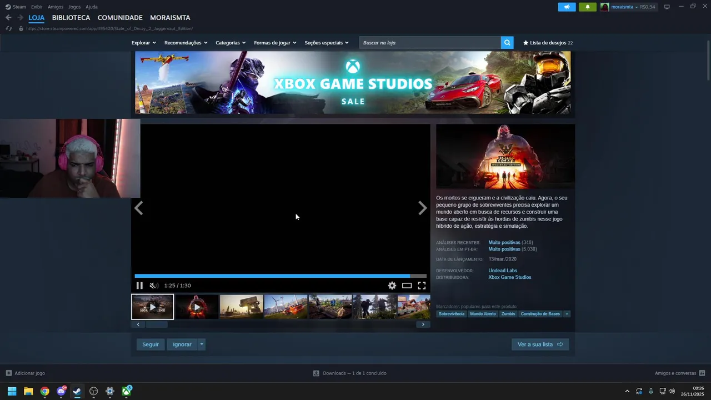Open the announcements megaphone button

click(x=567, y=7)
